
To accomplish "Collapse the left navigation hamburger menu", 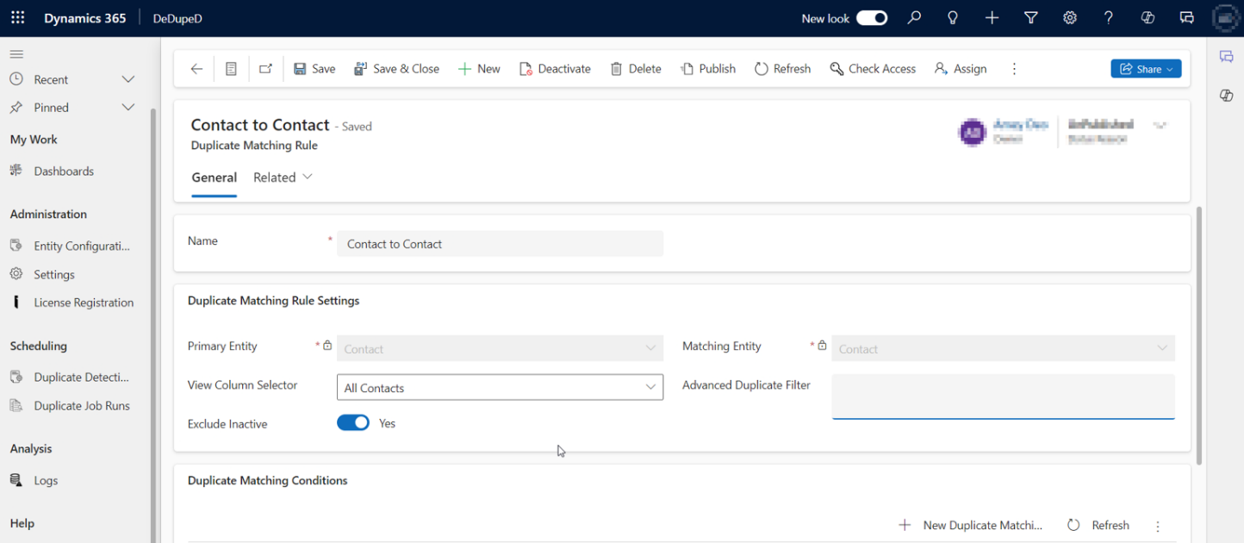I will tap(16, 54).
